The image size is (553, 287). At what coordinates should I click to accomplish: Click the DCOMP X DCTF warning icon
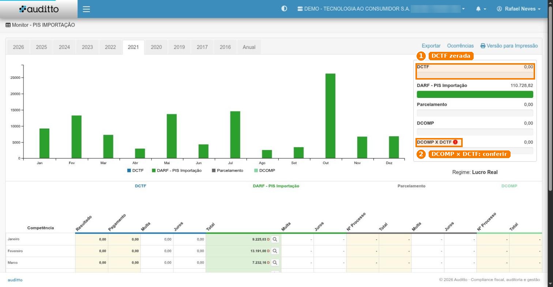[455, 142]
